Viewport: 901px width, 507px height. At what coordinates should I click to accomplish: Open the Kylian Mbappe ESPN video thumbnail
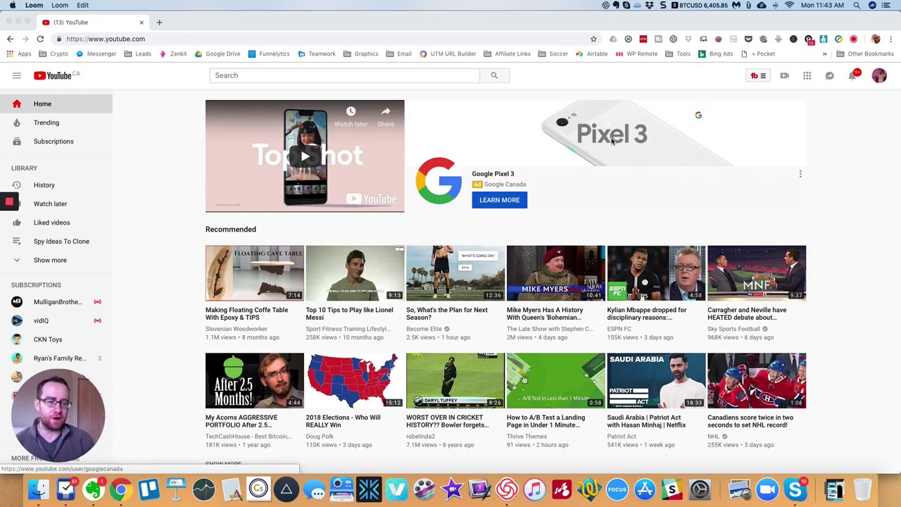click(x=656, y=273)
